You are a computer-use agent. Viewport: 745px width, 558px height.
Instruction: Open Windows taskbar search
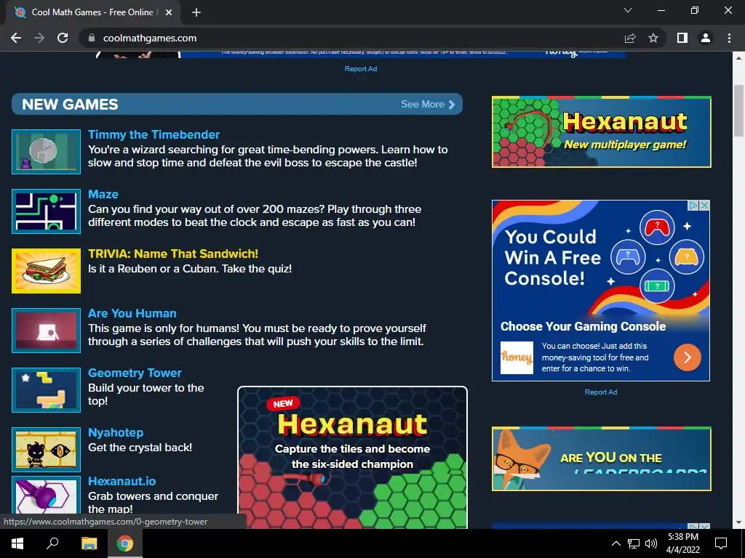(52, 543)
